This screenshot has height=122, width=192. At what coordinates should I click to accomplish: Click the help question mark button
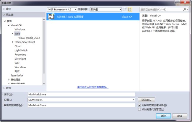coord(178,2)
